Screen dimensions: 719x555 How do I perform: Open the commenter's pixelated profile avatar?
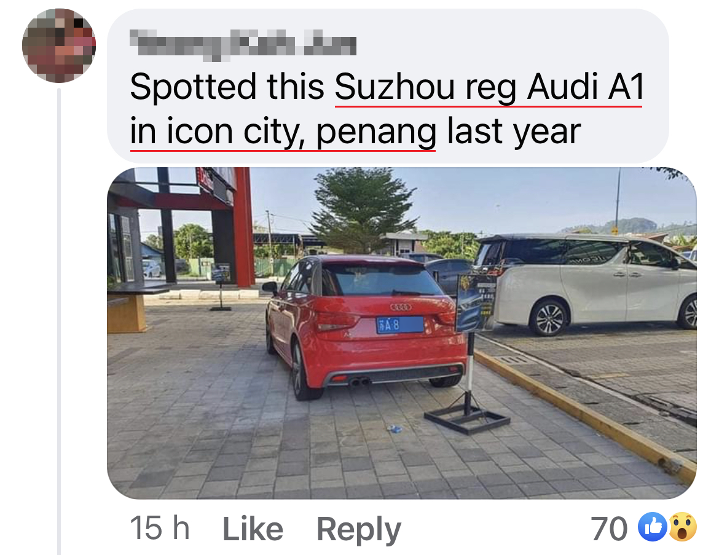tap(59, 46)
